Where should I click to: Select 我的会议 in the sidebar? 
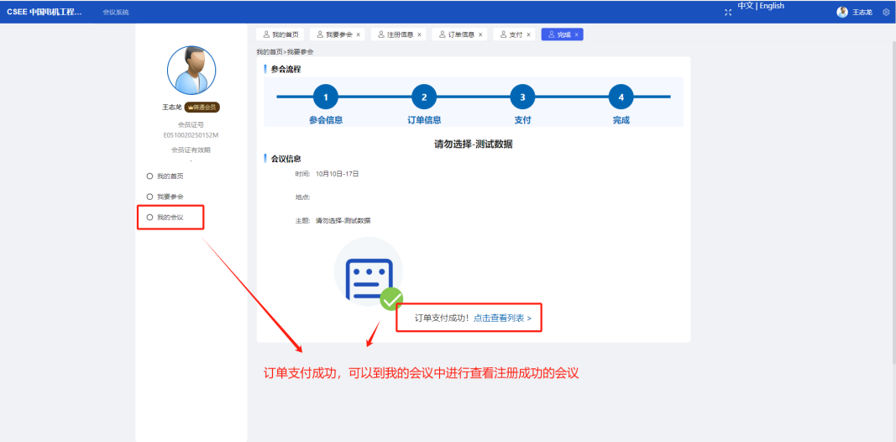170,218
